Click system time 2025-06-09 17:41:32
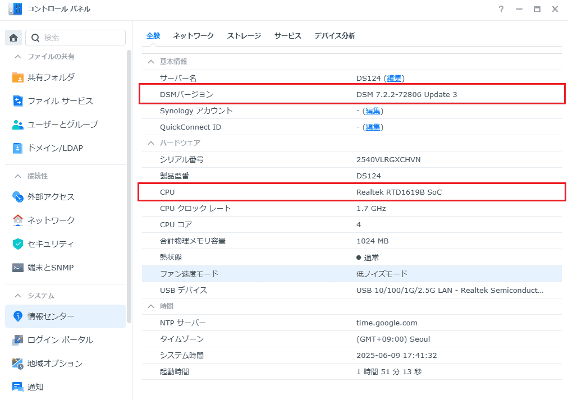Image resolution: width=568 pixels, height=400 pixels. pos(396,356)
